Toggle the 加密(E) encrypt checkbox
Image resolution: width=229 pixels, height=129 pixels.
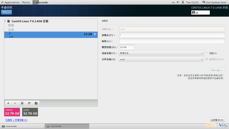point(206,53)
